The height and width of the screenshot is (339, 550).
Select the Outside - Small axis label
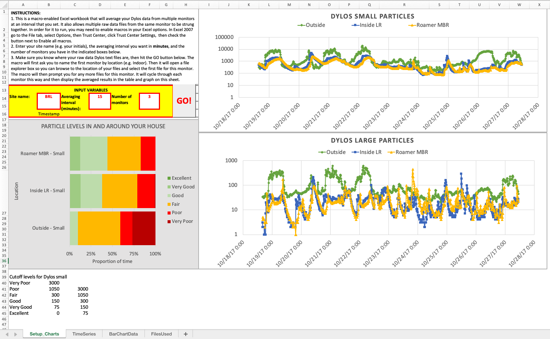click(48, 228)
